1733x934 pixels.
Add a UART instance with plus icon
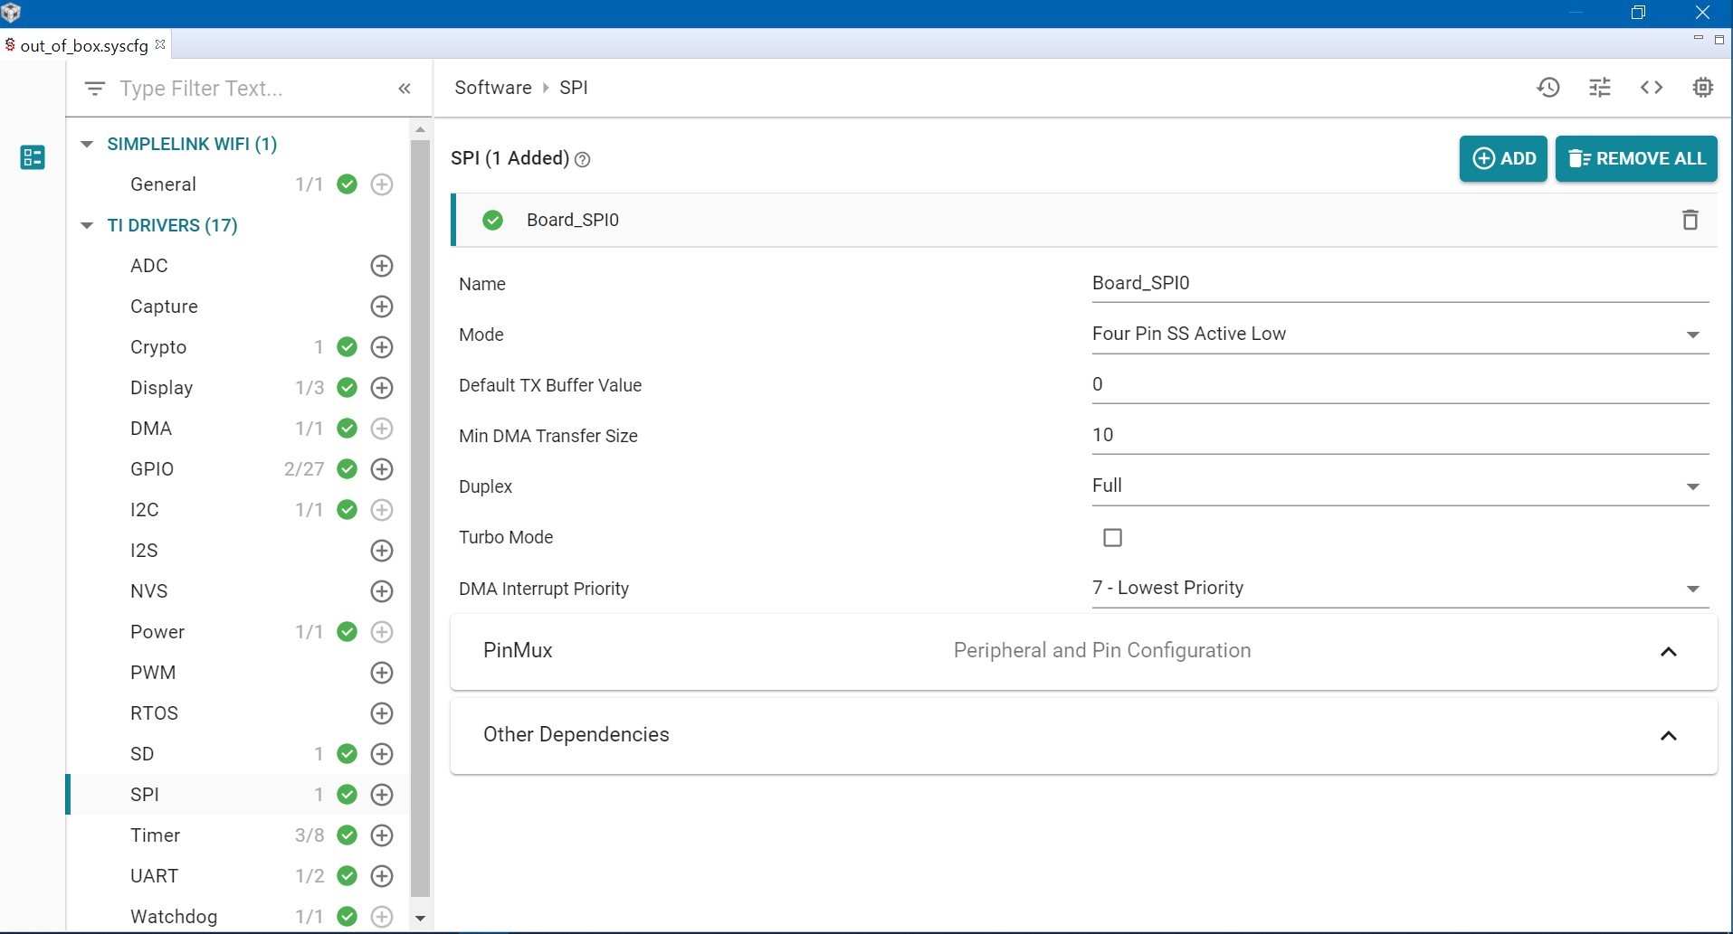click(x=382, y=876)
